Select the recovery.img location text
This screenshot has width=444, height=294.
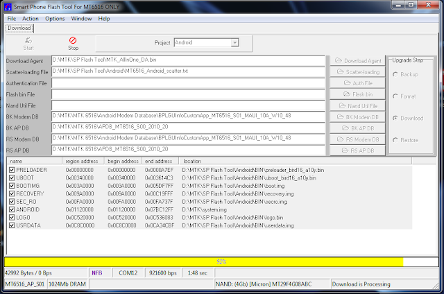[237, 194]
